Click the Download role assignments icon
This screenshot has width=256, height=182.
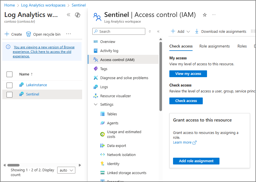point(197,31)
